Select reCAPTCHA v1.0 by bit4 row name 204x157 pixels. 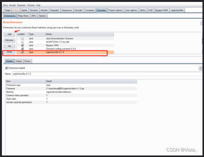[x=57, y=42]
